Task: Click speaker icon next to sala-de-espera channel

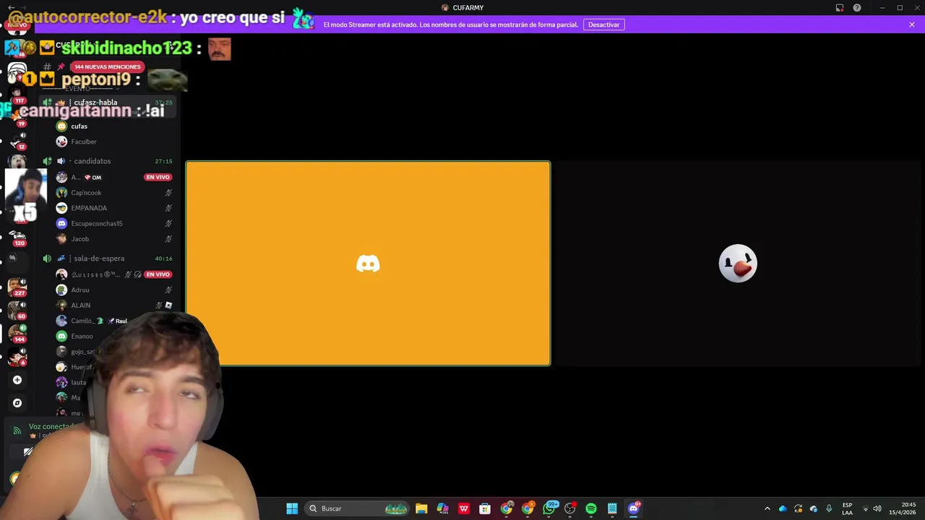Action: tap(47, 259)
